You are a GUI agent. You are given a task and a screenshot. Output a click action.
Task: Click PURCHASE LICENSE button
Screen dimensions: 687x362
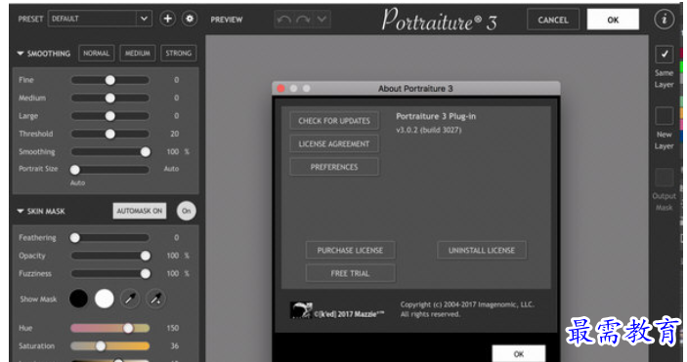tap(350, 251)
